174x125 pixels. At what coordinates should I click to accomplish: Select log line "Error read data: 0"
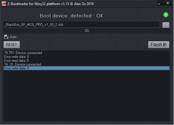pos(87,61)
